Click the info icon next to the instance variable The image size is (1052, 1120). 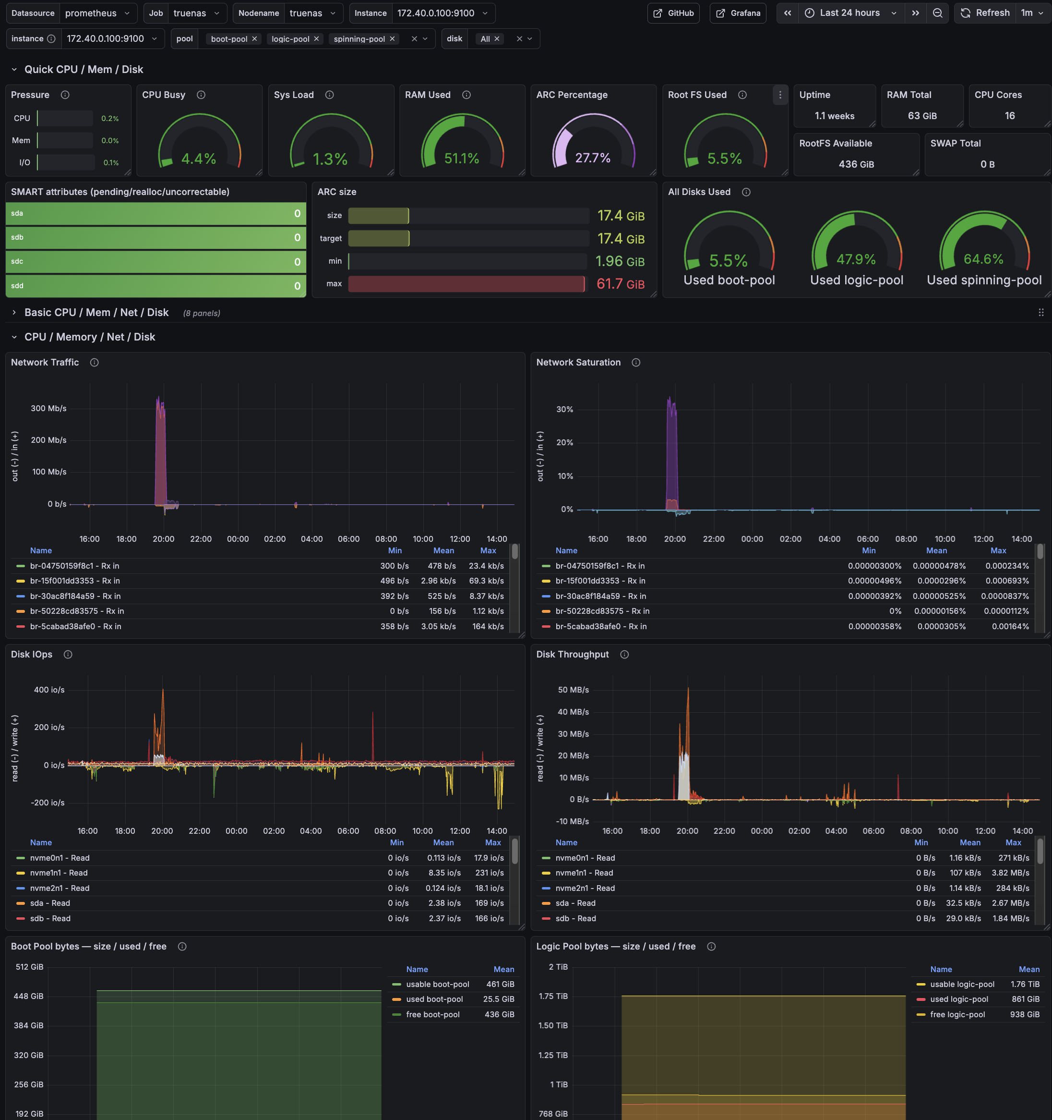point(51,38)
